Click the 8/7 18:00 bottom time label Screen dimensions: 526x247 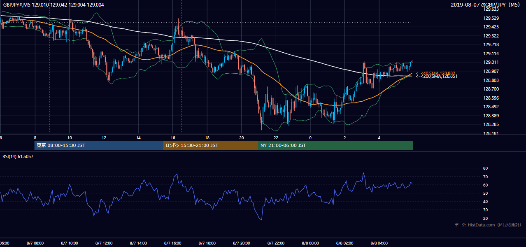click(x=207, y=243)
